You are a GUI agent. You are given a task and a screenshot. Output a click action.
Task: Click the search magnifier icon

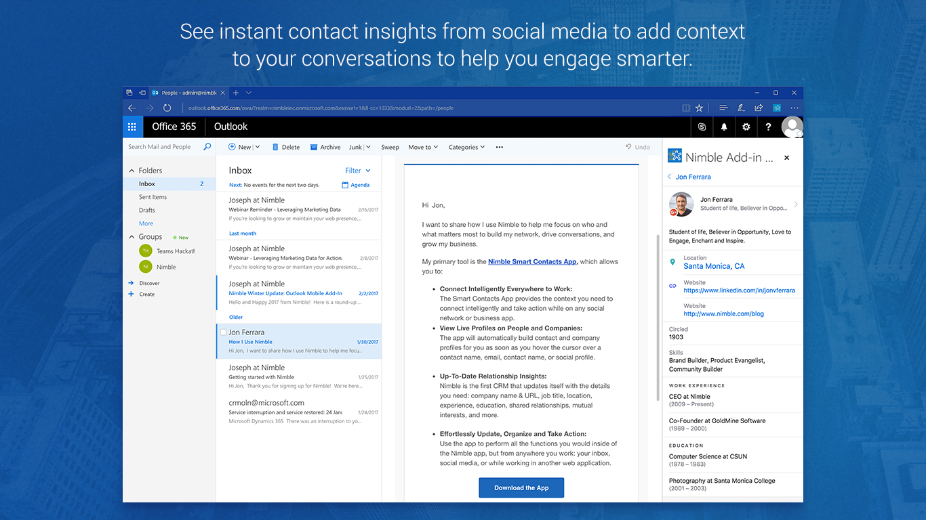point(207,146)
